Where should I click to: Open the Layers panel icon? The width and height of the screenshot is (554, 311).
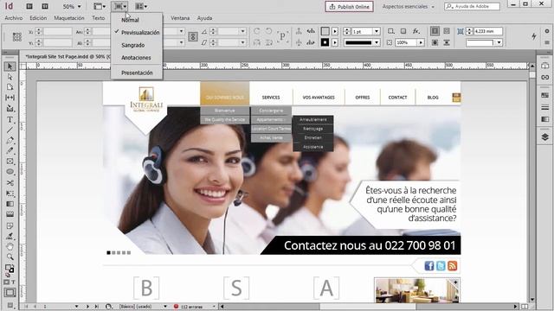544,136
